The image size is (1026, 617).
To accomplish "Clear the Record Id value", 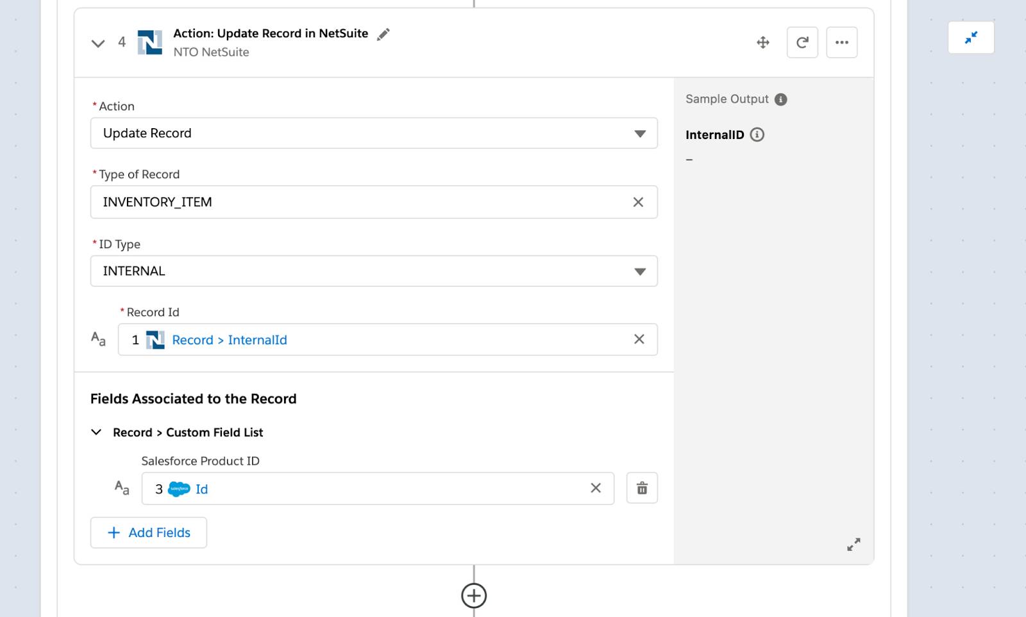I will coord(639,339).
